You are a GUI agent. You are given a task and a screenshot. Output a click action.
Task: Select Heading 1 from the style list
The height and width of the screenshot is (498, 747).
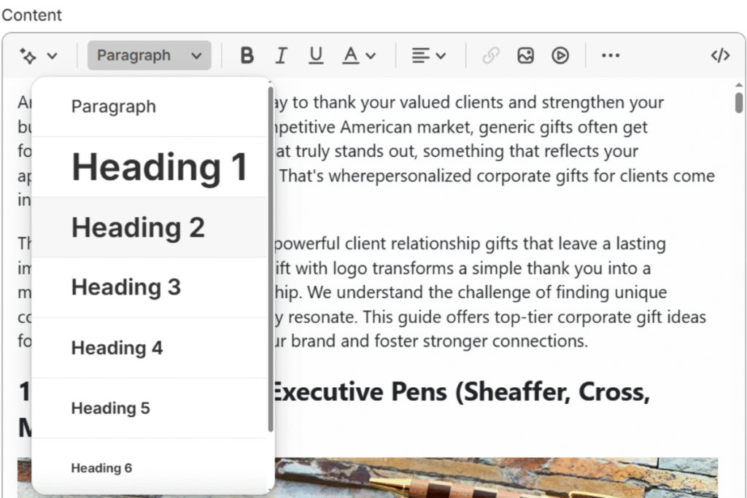[x=159, y=167]
